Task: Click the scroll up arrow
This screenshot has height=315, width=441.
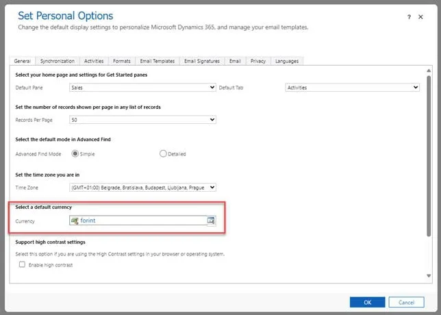Action: pos(429,71)
